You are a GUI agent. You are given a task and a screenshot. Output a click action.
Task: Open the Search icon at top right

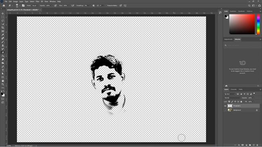(249, 5)
